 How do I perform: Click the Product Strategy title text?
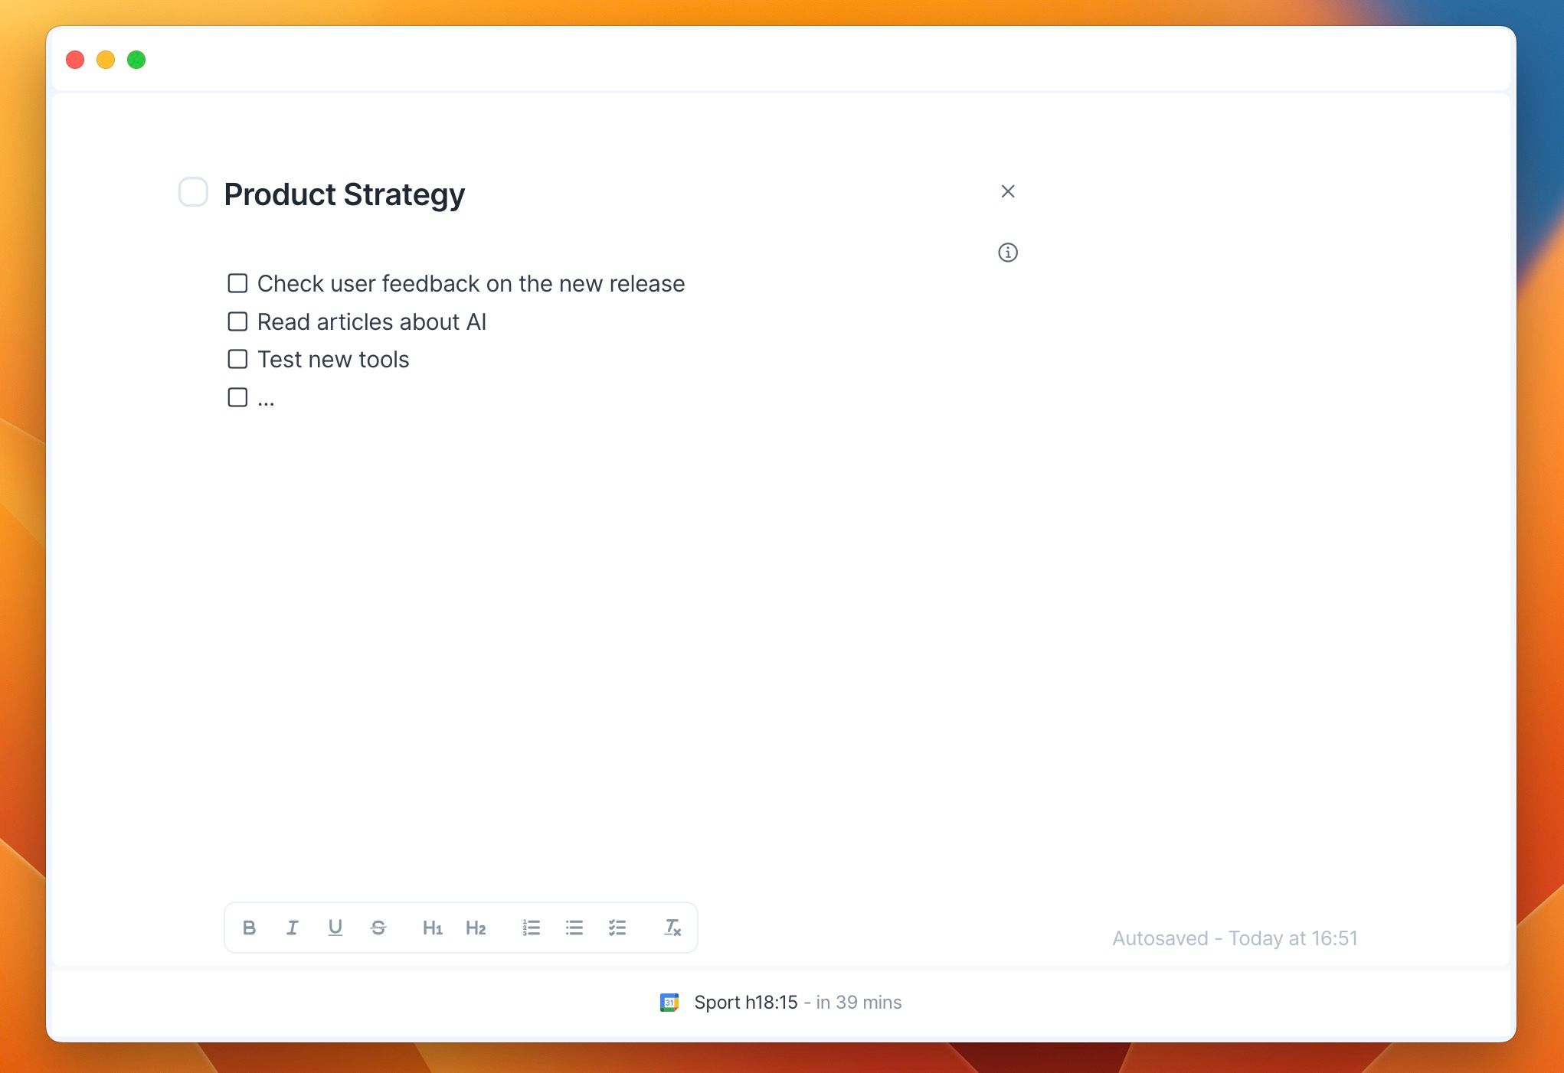[344, 194]
